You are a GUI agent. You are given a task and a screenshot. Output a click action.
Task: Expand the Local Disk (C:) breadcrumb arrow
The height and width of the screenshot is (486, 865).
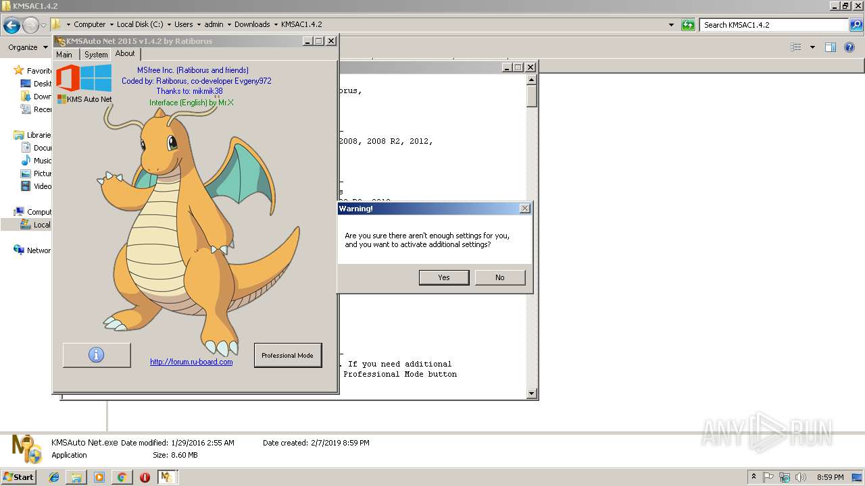pos(169,24)
